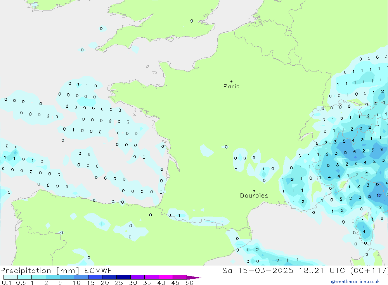Click the 15 legend scale label

90,283
